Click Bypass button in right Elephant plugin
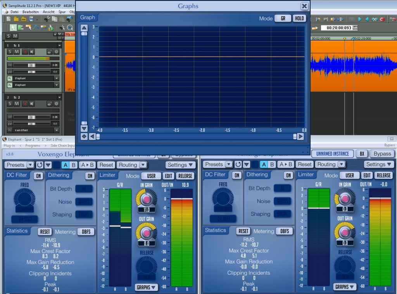The height and width of the screenshot is (294, 397). pos(382,154)
